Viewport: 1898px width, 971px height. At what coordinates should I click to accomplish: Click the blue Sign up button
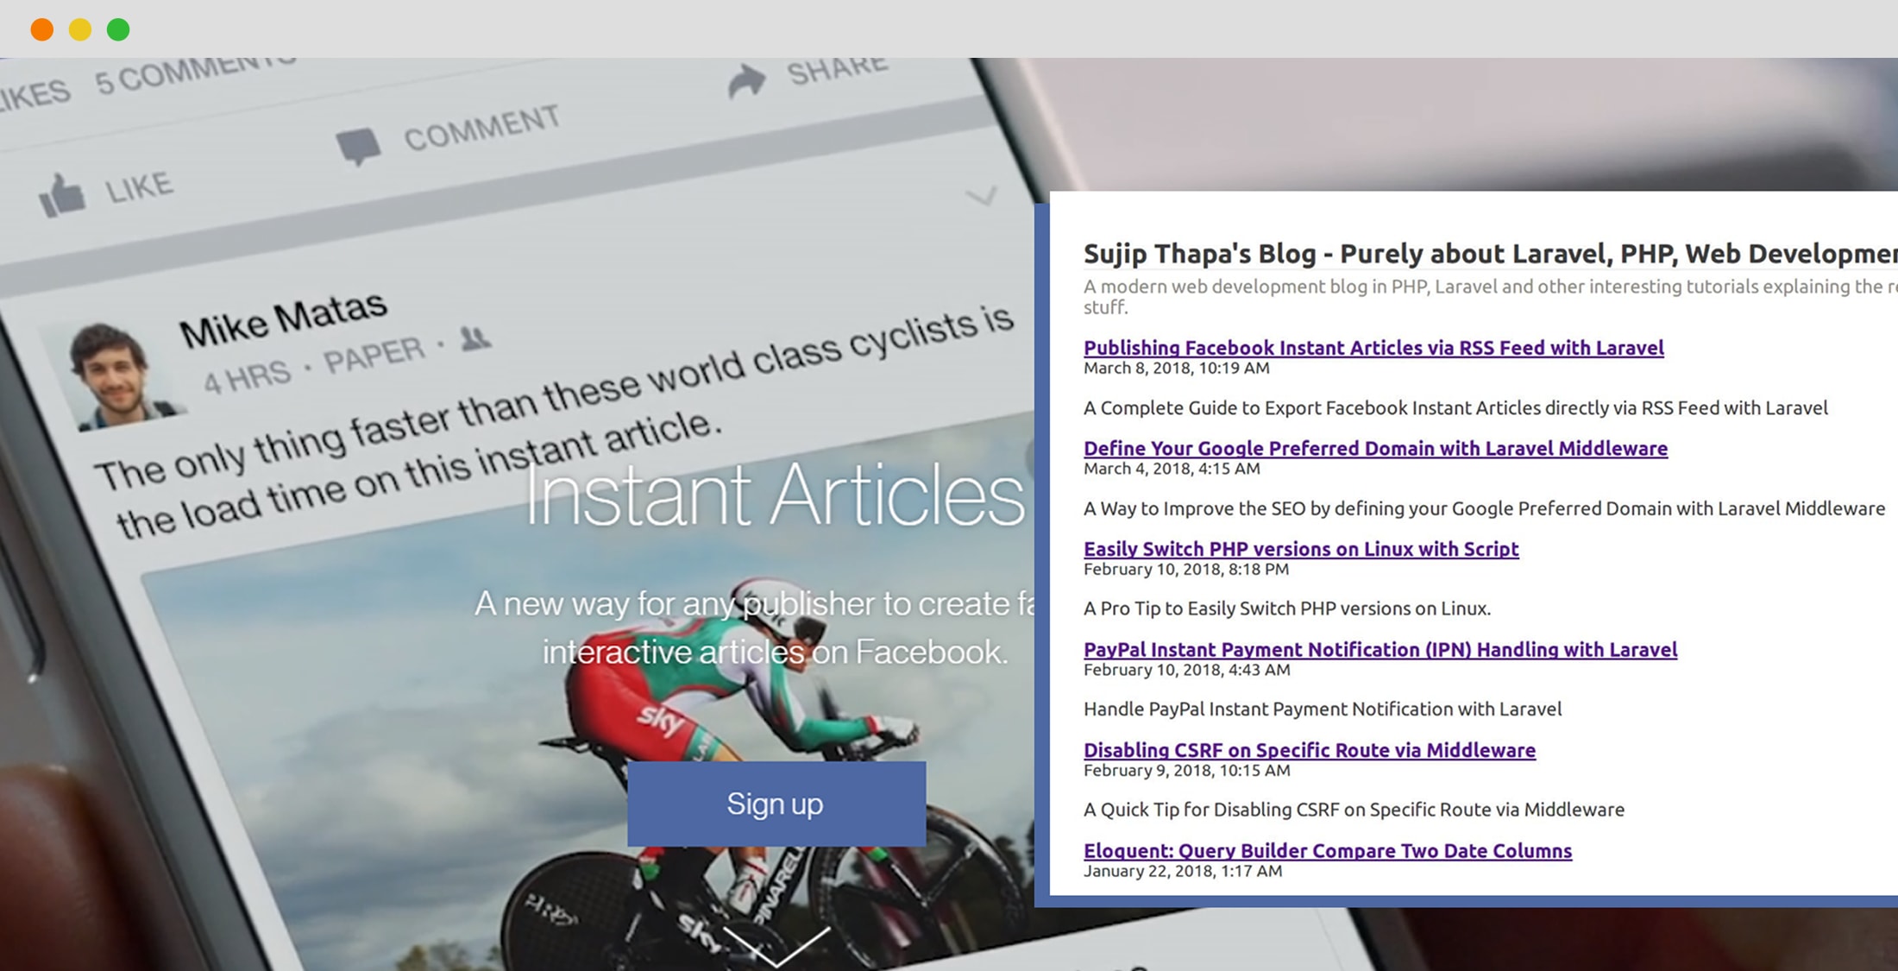(x=776, y=804)
